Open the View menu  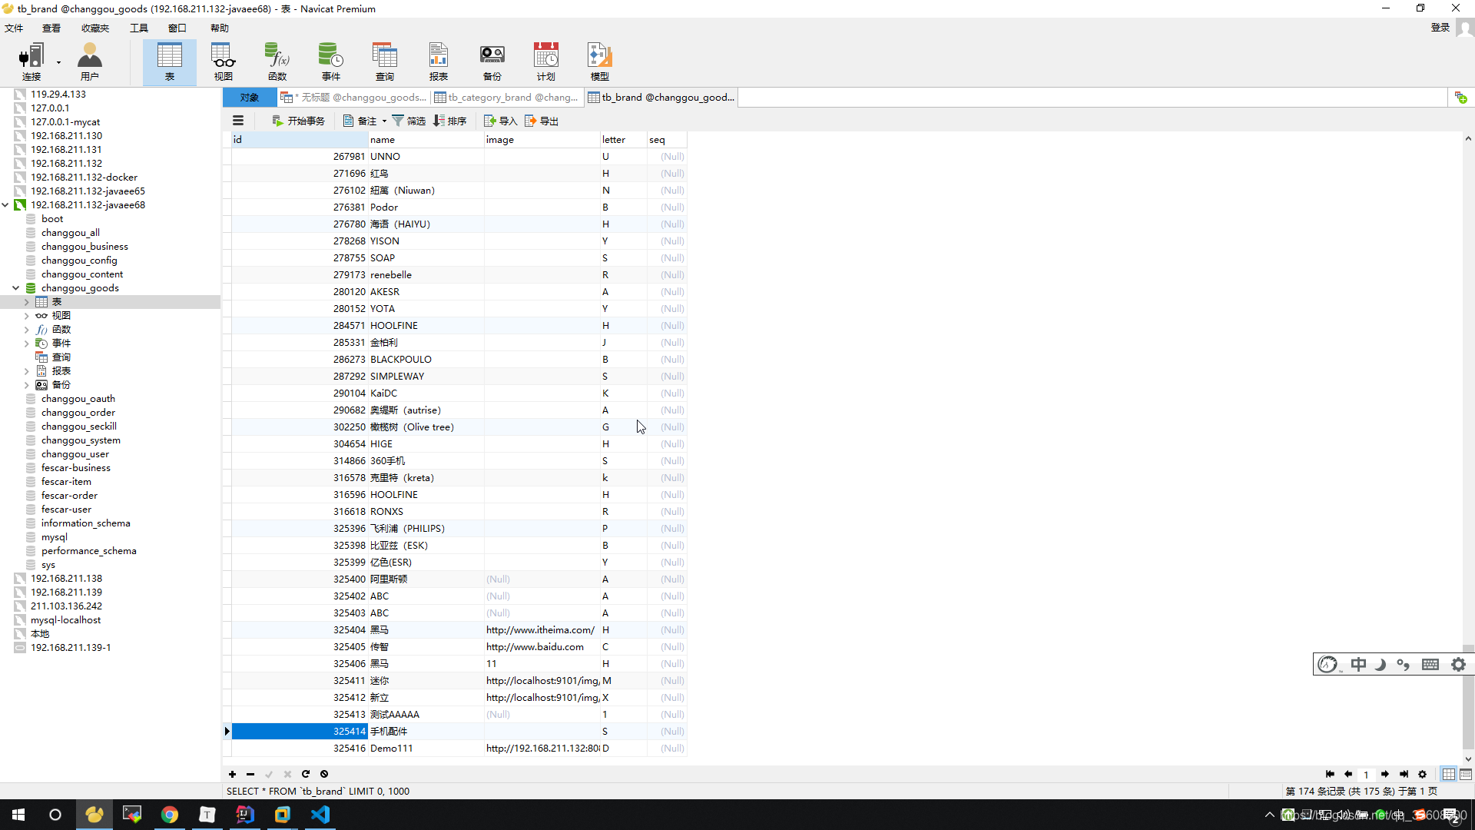pos(51,28)
